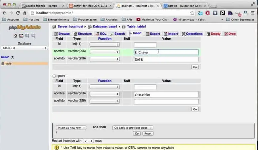258x150 pixels.
Task: Open Function dropdown for second id row
Action: pyautogui.click(x=105, y=87)
